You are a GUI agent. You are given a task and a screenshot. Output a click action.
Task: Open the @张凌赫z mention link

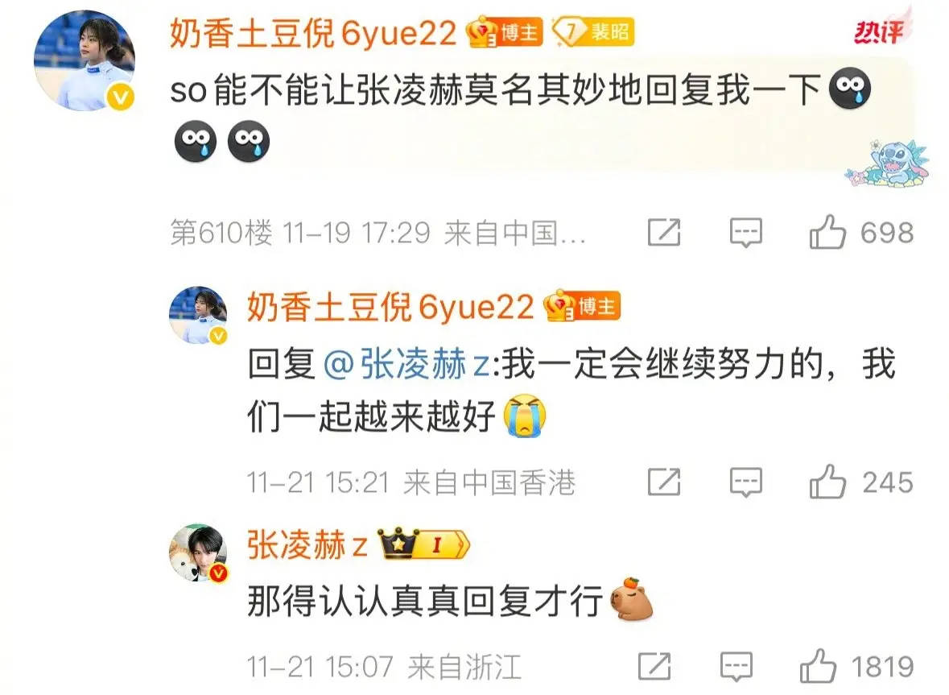coord(406,364)
